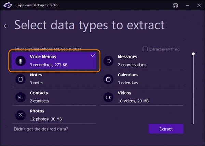Click the "2 conversations" text
Image resolution: width=205 pixels, height=146 pixels.
132,65
